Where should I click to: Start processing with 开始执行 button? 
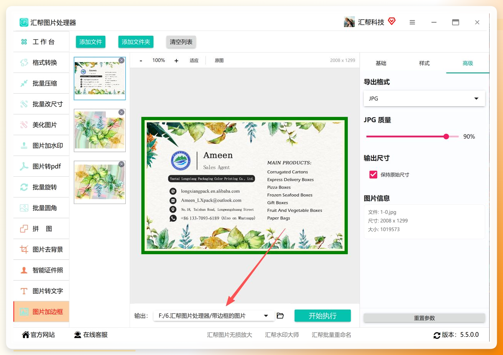pyautogui.click(x=322, y=316)
